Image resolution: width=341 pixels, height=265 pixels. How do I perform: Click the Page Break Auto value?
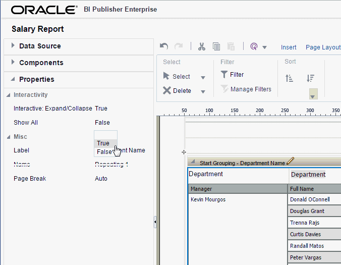[101, 179]
